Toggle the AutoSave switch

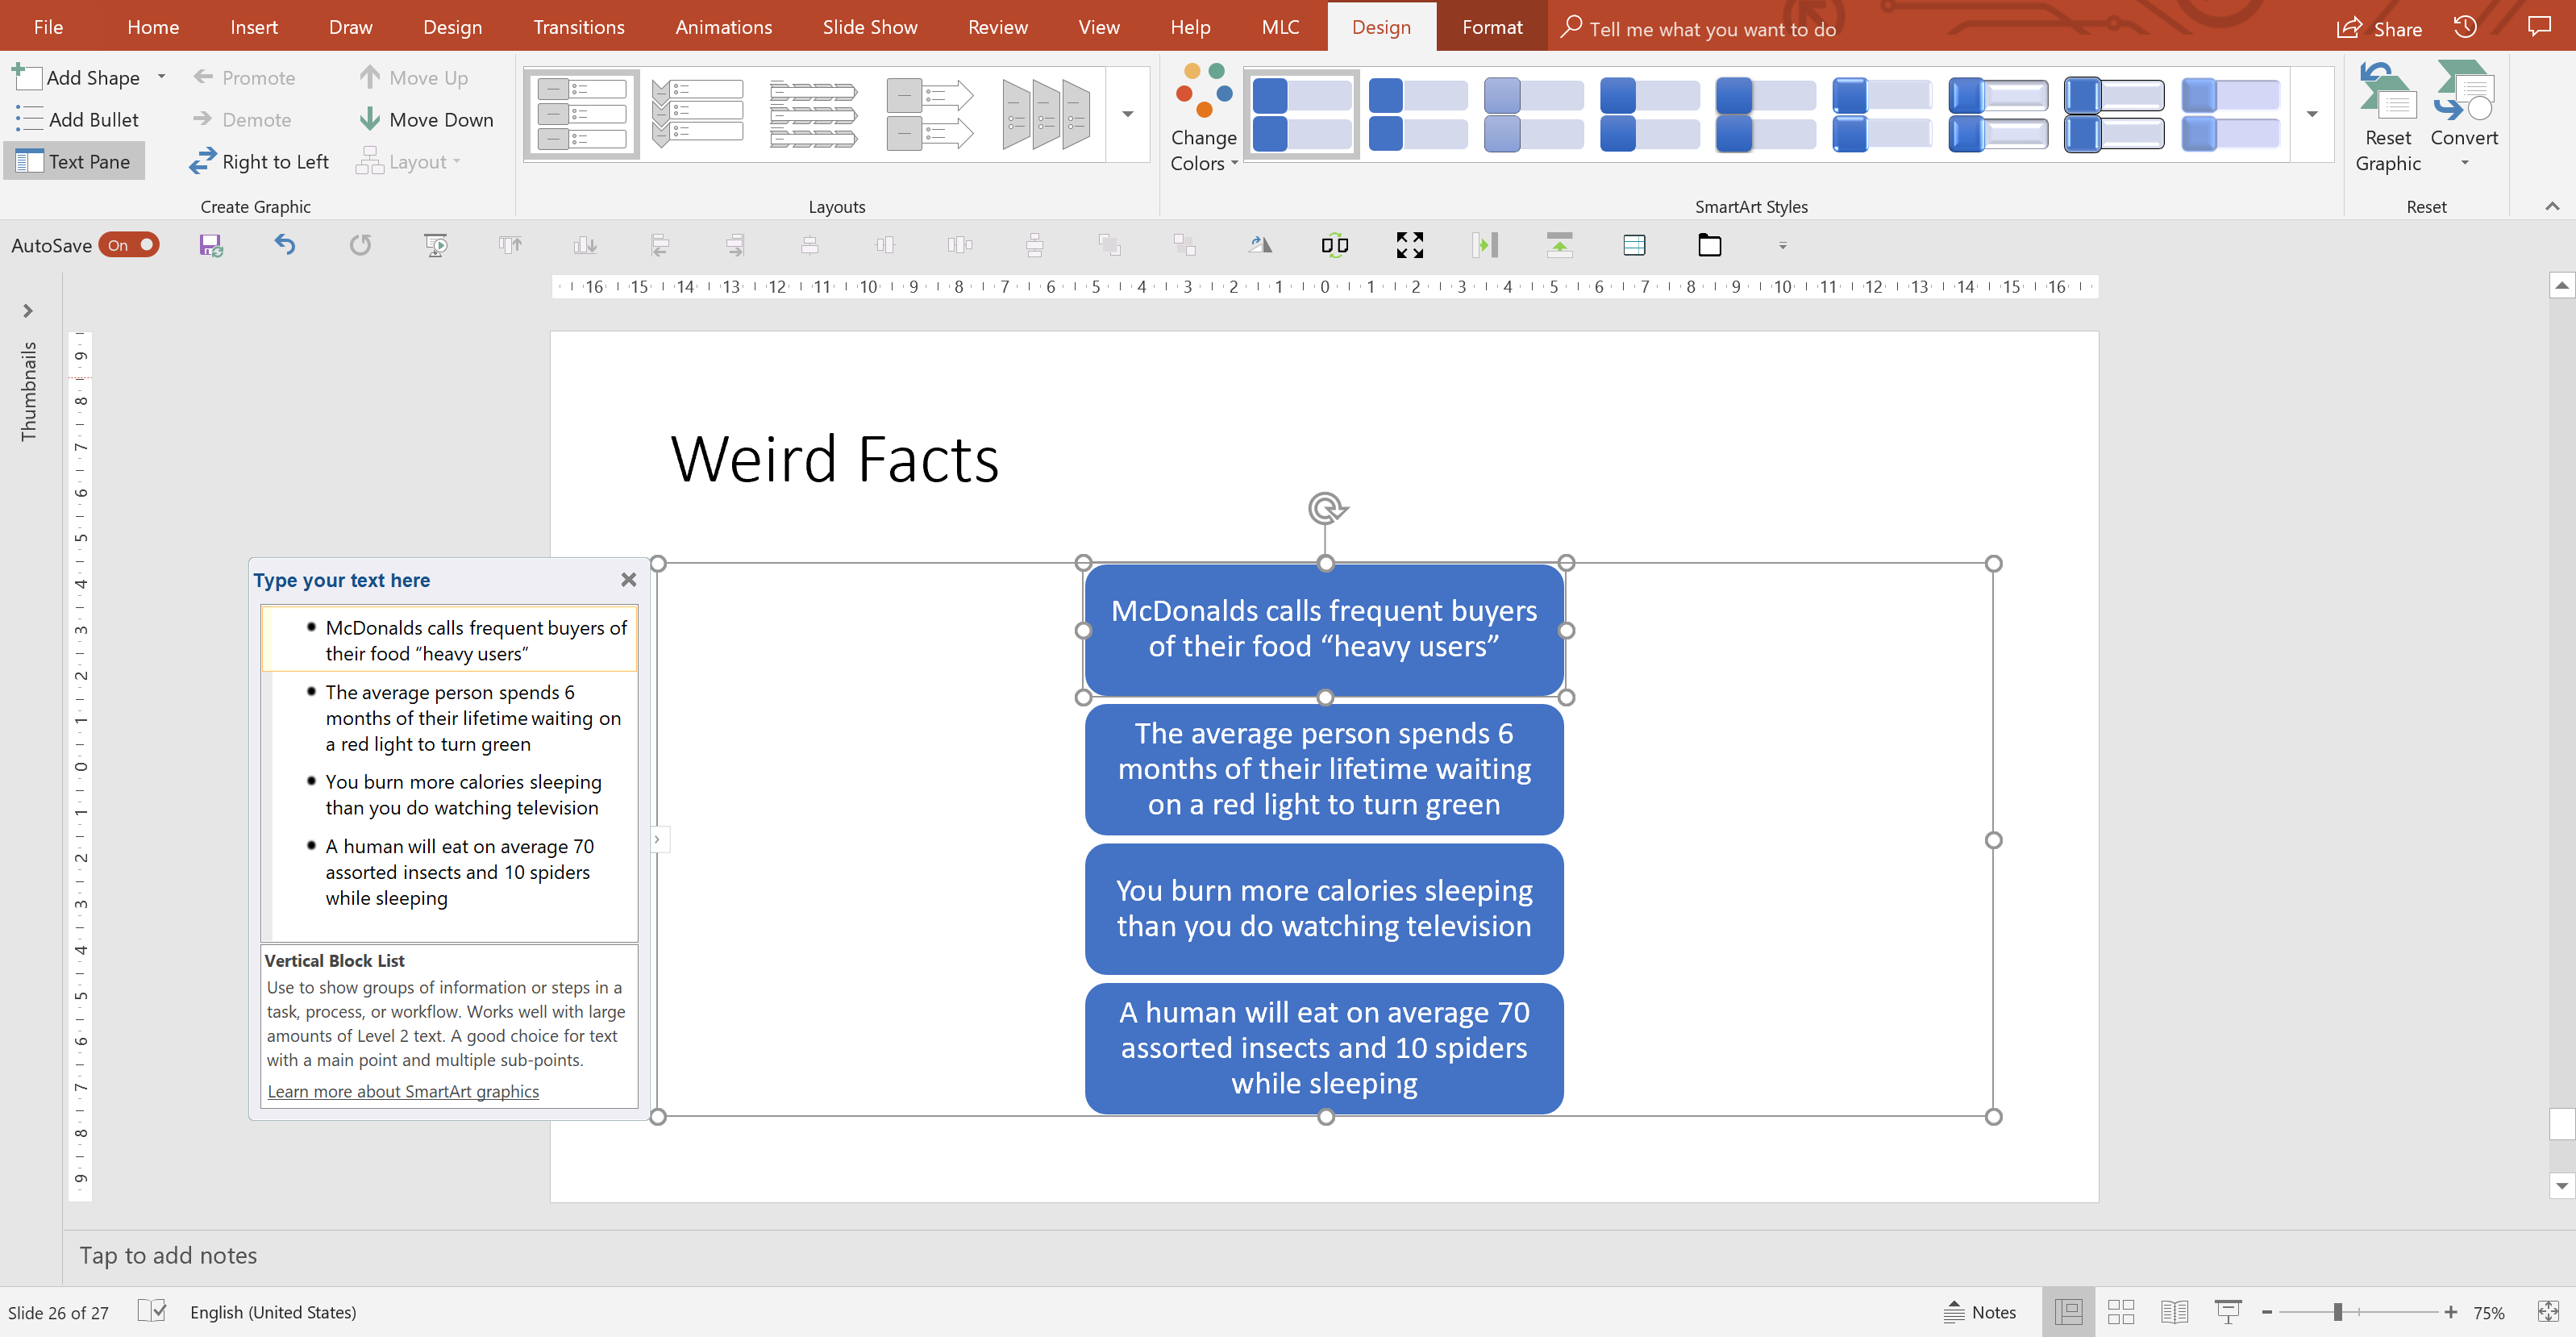tap(131, 245)
